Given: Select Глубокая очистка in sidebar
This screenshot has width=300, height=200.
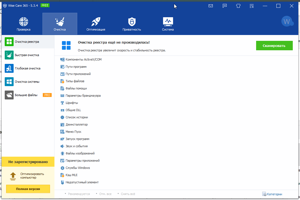Looking at the screenshot, I should click(x=27, y=68).
